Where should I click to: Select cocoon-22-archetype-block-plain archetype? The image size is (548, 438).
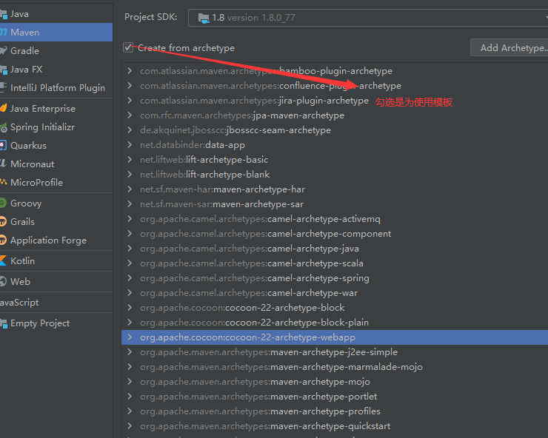(335, 323)
